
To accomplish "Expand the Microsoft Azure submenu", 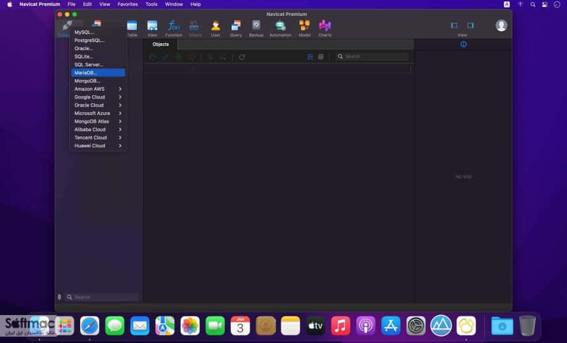I will pos(98,113).
